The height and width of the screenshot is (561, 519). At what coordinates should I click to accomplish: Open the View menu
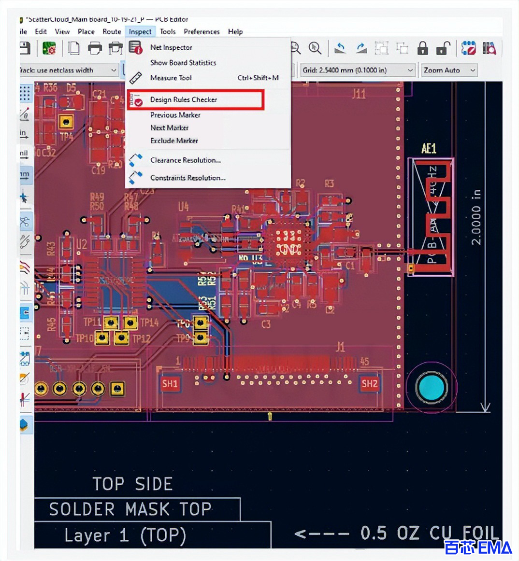[x=62, y=31]
